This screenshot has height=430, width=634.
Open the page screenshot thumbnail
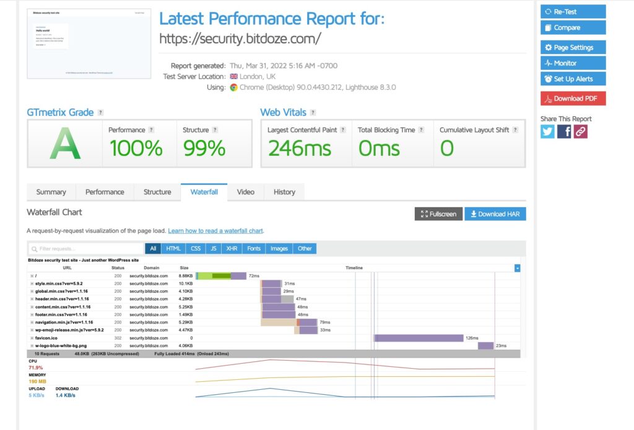click(x=89, y=44)
